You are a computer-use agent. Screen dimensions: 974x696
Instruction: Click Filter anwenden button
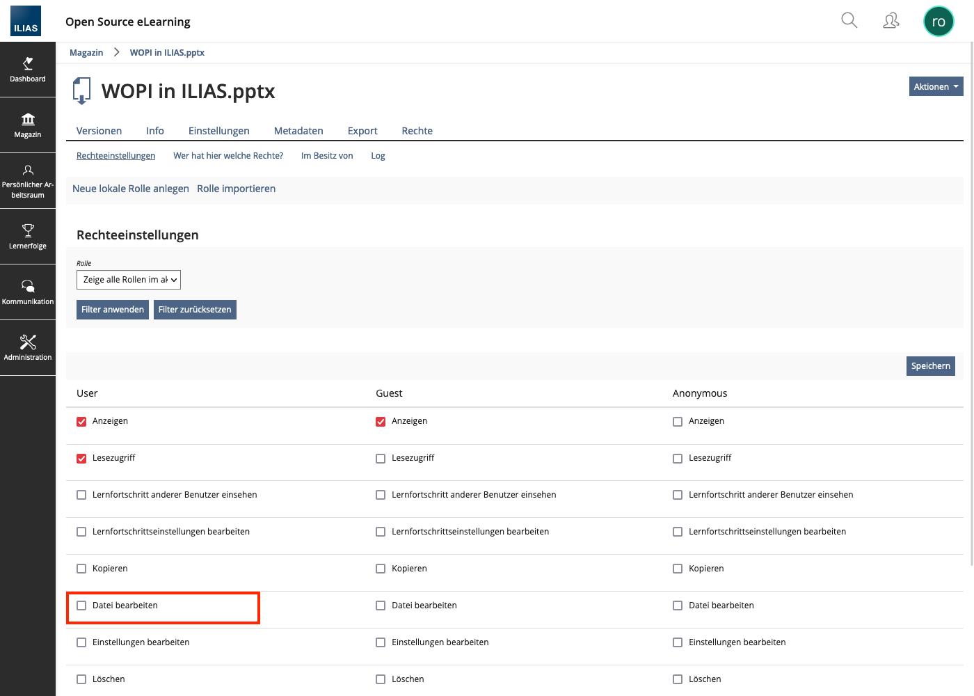(x=113, y=310)
